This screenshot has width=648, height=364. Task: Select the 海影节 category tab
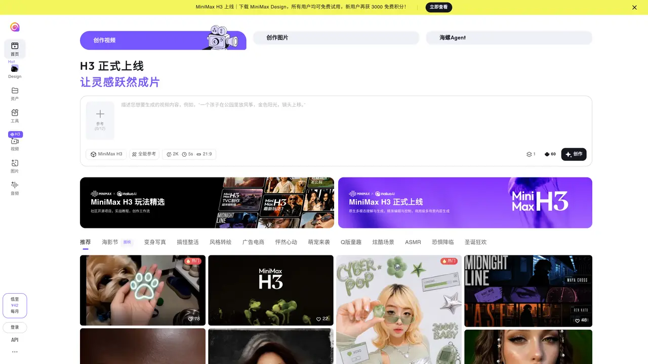(x=110, y=242)
